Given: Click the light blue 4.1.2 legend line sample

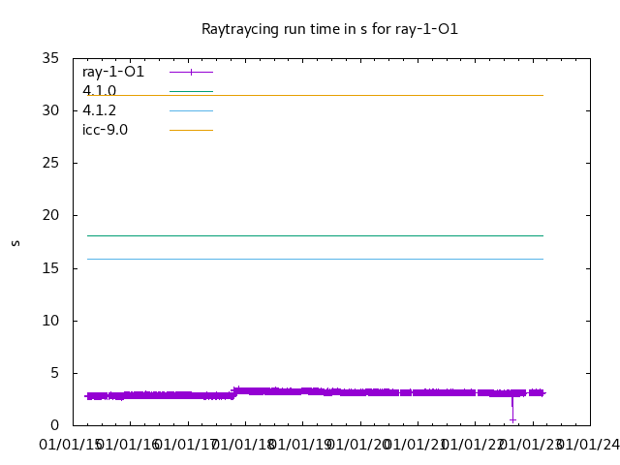Looking at the screenshot, I should pyautogui.click(x=191, y=110).
